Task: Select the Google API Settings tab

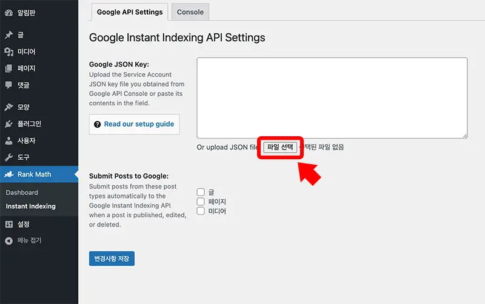Action: (130, 12)
